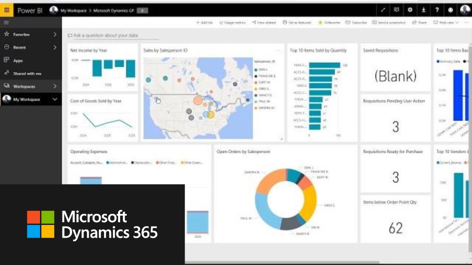Open the Cost of Goods Sold by Year tile
472x265 pixels.
click(103, 118)
